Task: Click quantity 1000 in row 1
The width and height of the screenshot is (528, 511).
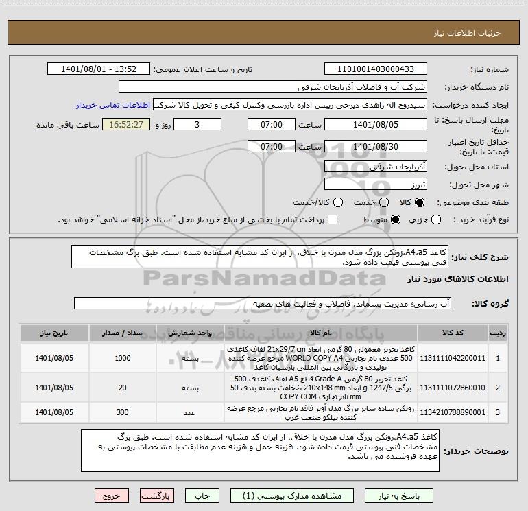Action: tap(123, 358)
